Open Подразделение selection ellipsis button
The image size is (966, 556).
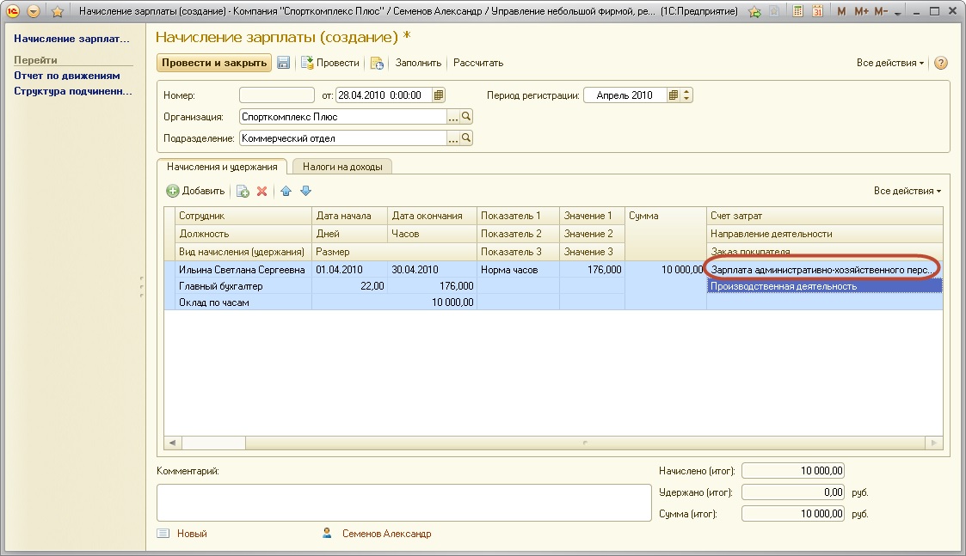click(x=452, y=138)
